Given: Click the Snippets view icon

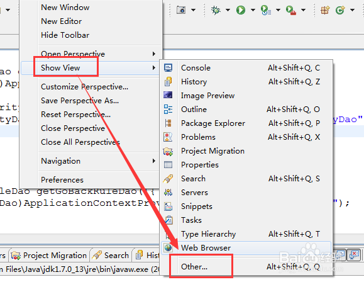Looking at the screenshot, I should [x=168, y=206].
